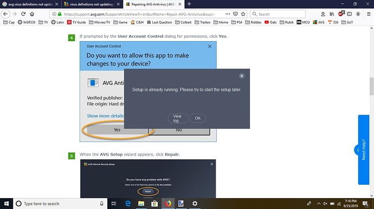Click the Firefox reload page icon

pyautogui.click(x=23, y=14)
